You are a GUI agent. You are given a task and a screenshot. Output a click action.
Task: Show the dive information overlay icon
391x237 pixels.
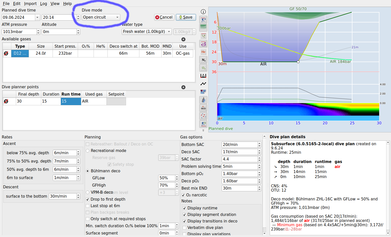point(203,12)
